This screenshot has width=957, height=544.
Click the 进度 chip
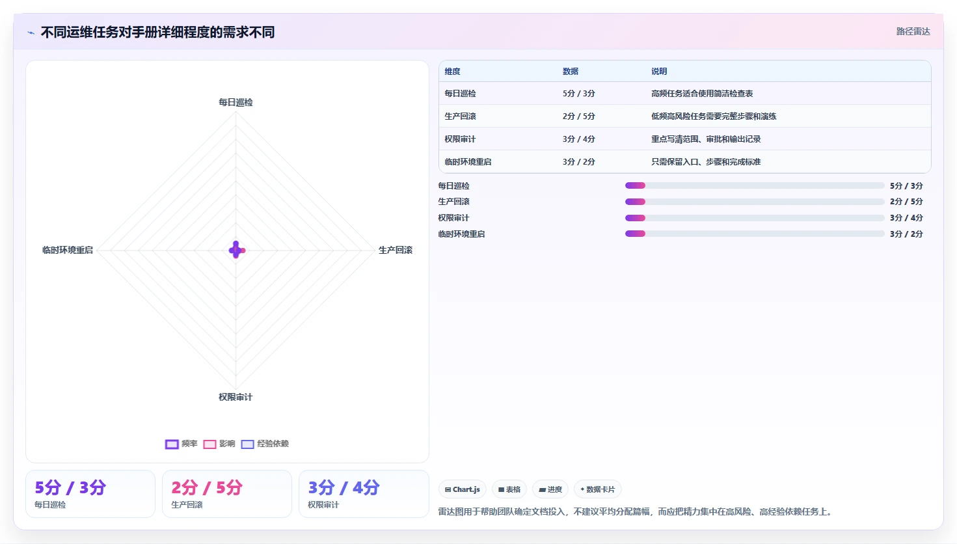[x=550, y=489]
